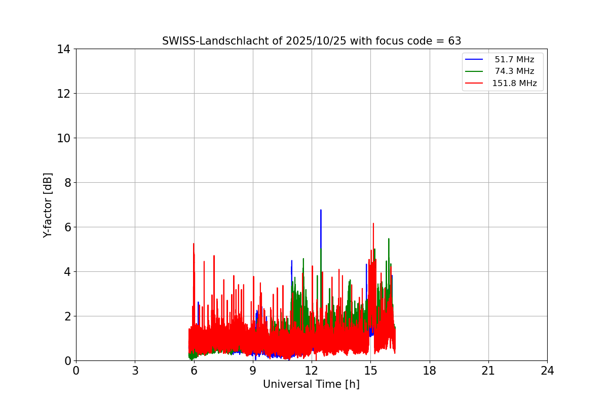Select the 151.8 MHz legend label

(514, 84)
